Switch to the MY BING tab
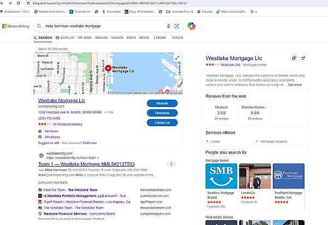The height and width of the screenshot is (225, 328). (x=85, y=38)
